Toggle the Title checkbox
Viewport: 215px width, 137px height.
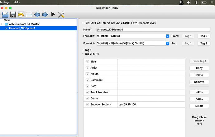pos(87,62)
